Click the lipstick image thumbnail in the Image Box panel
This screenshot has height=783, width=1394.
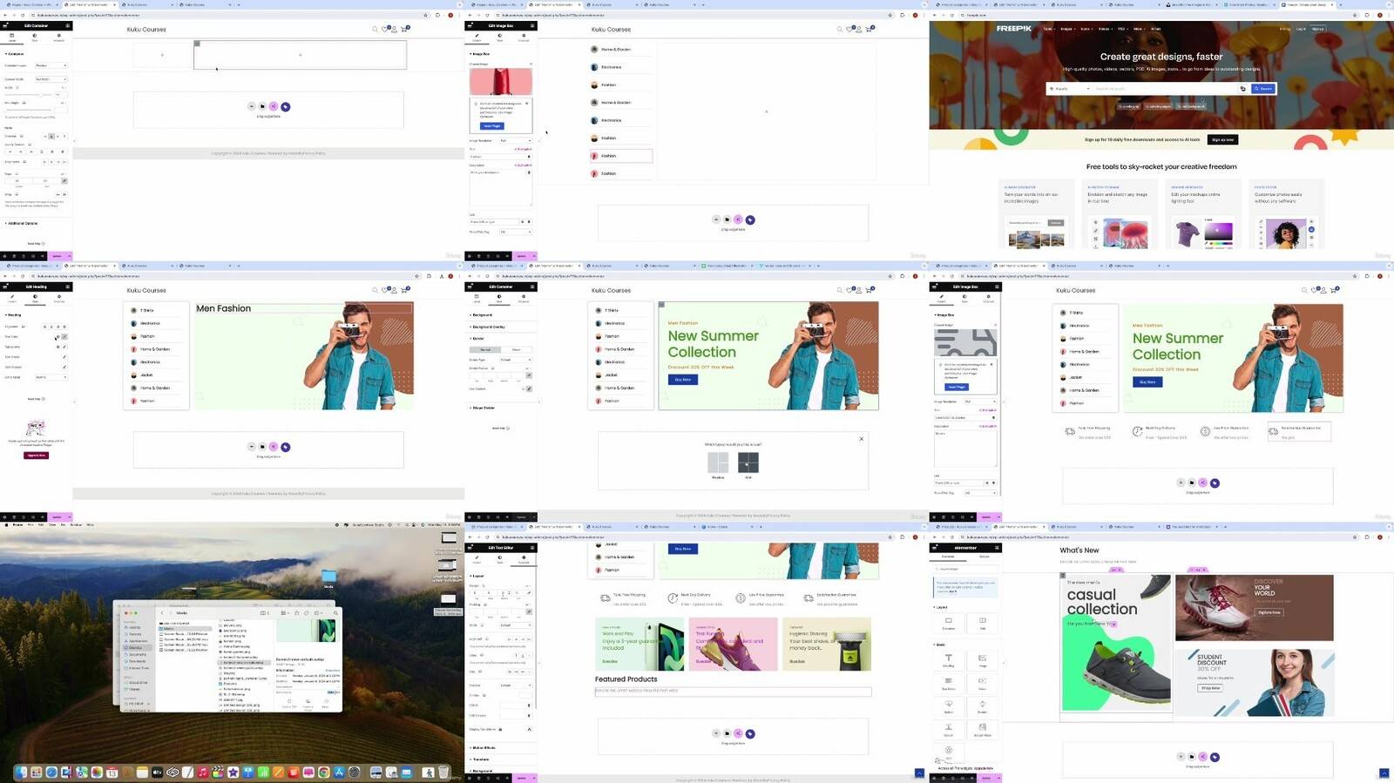[x=501, y=82]
